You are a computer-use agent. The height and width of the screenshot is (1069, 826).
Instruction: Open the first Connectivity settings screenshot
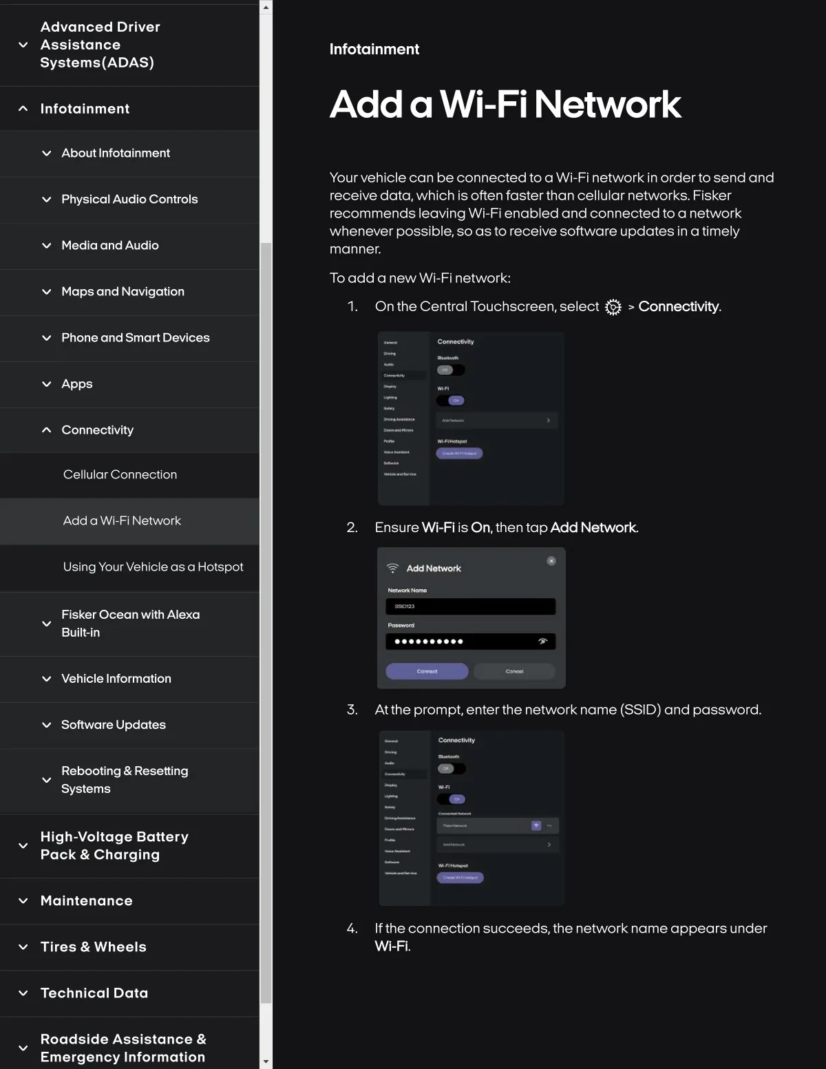(x=472, y=419)
